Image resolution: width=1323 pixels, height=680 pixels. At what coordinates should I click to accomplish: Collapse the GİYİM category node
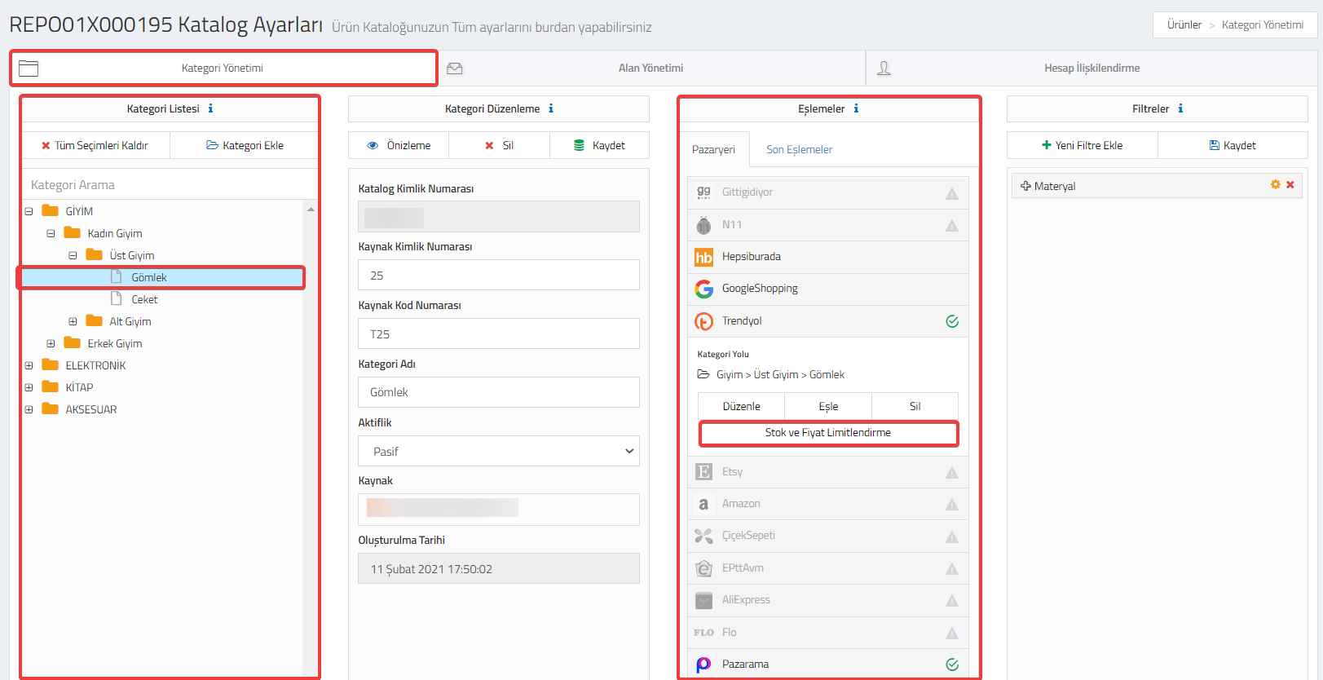coord(29,211)
